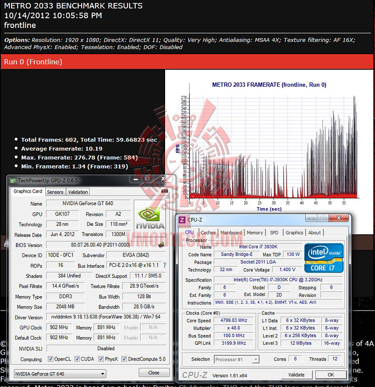Toggle the PhysX checkbox
This screenshot has width=375, height=387.
pyautogui.click(x=101, y=359)
